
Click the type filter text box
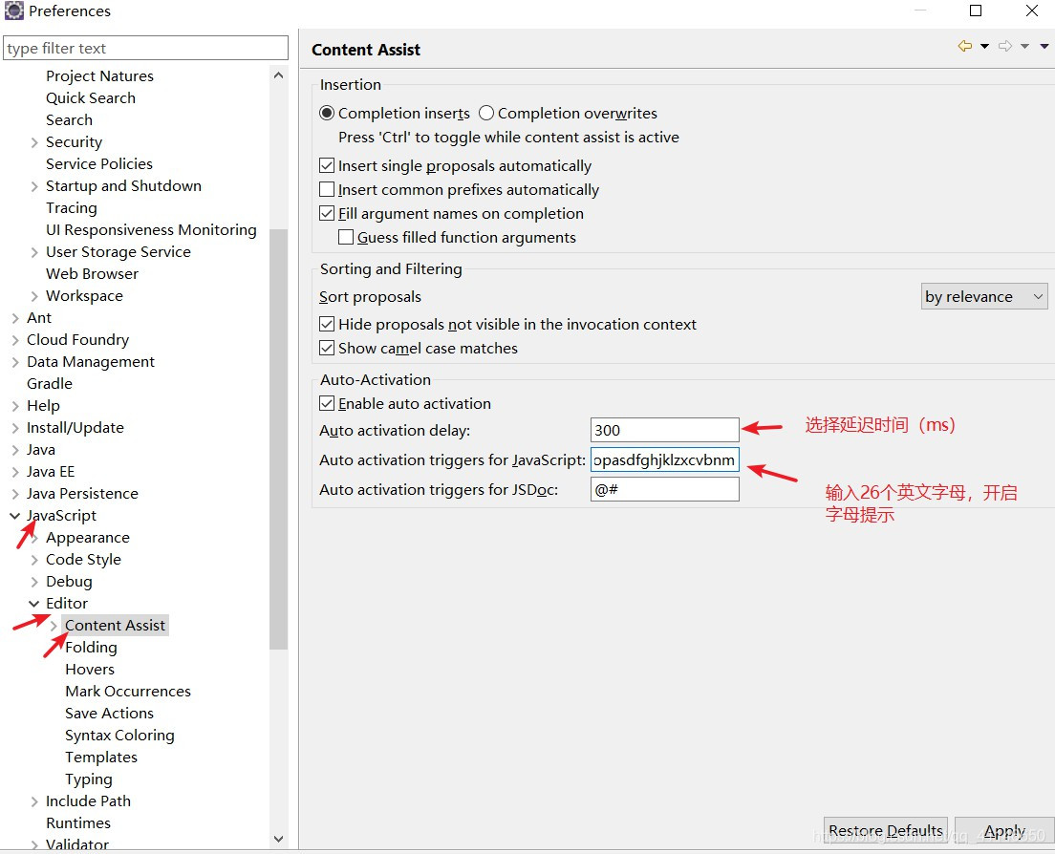click(145, 49)
